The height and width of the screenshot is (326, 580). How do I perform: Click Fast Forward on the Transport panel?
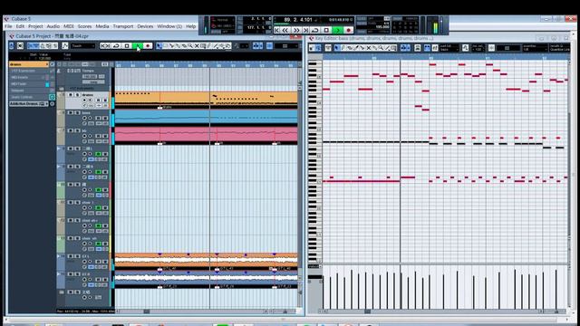coord(296,30)
